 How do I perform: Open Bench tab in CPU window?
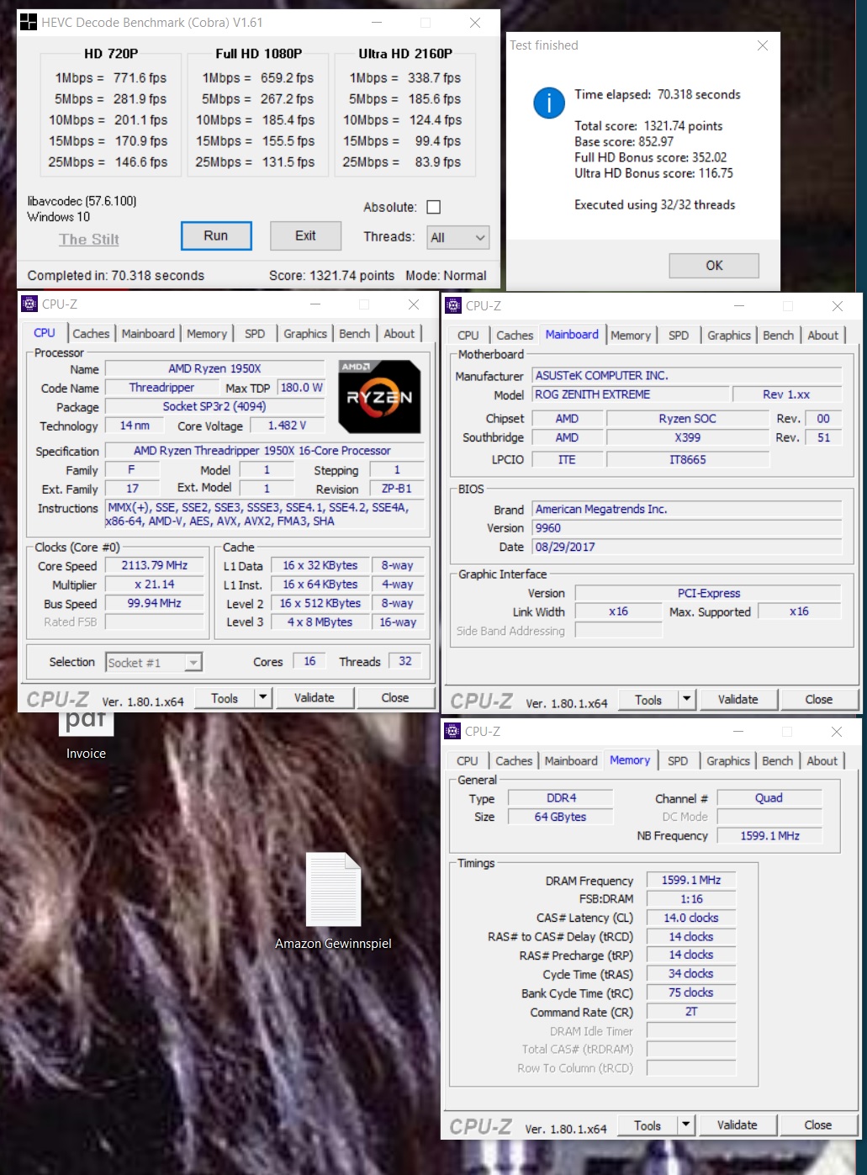coord(355,334)
